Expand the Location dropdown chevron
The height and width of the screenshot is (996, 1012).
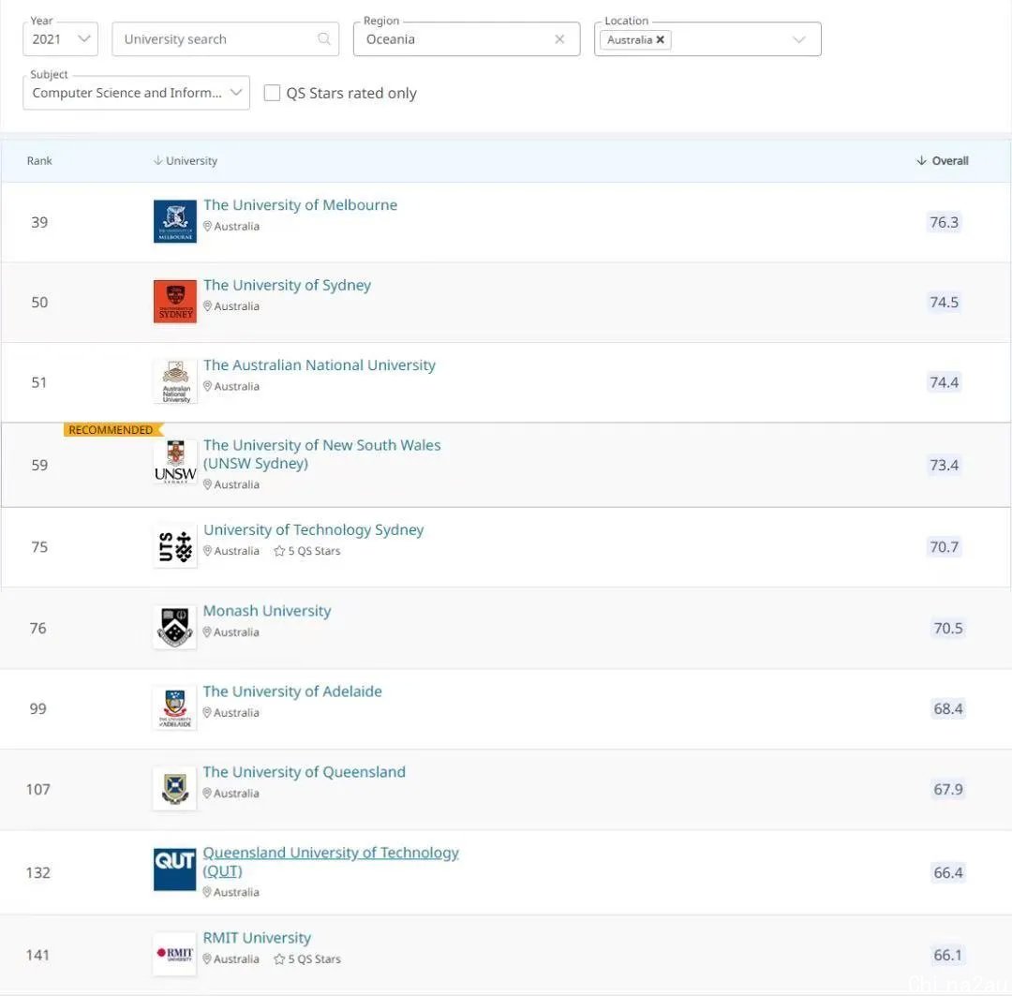799,39
